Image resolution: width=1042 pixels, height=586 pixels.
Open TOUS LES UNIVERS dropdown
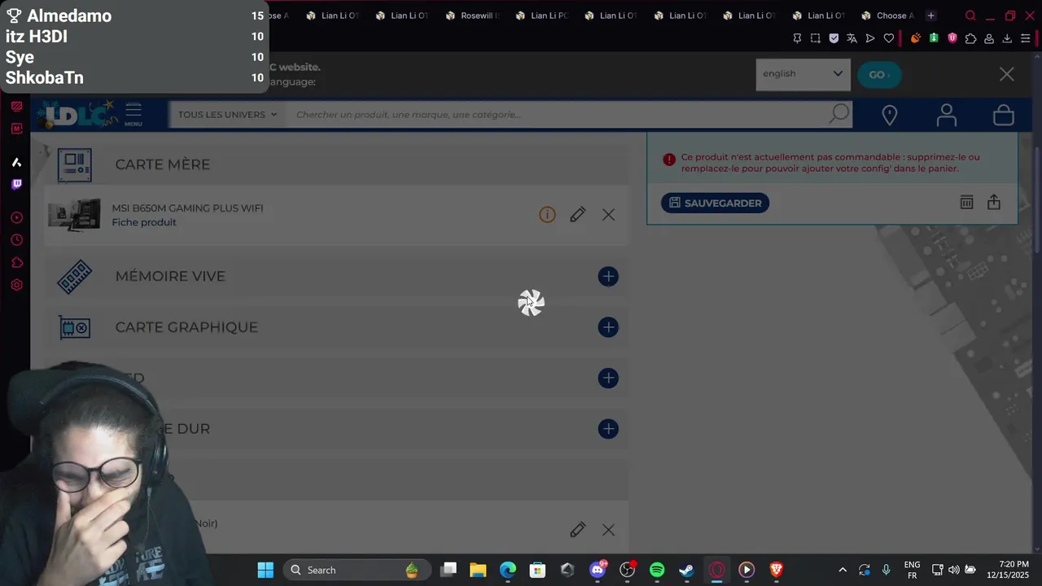(x=227, y=115)
